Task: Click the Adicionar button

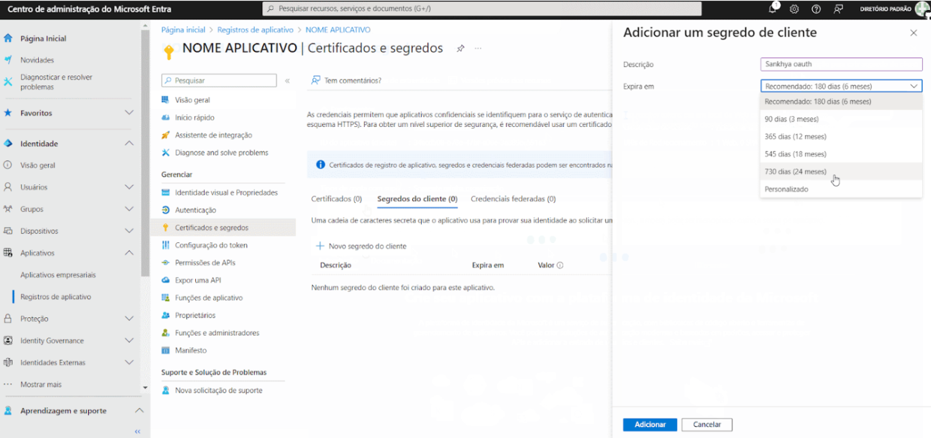Action: 650,425
